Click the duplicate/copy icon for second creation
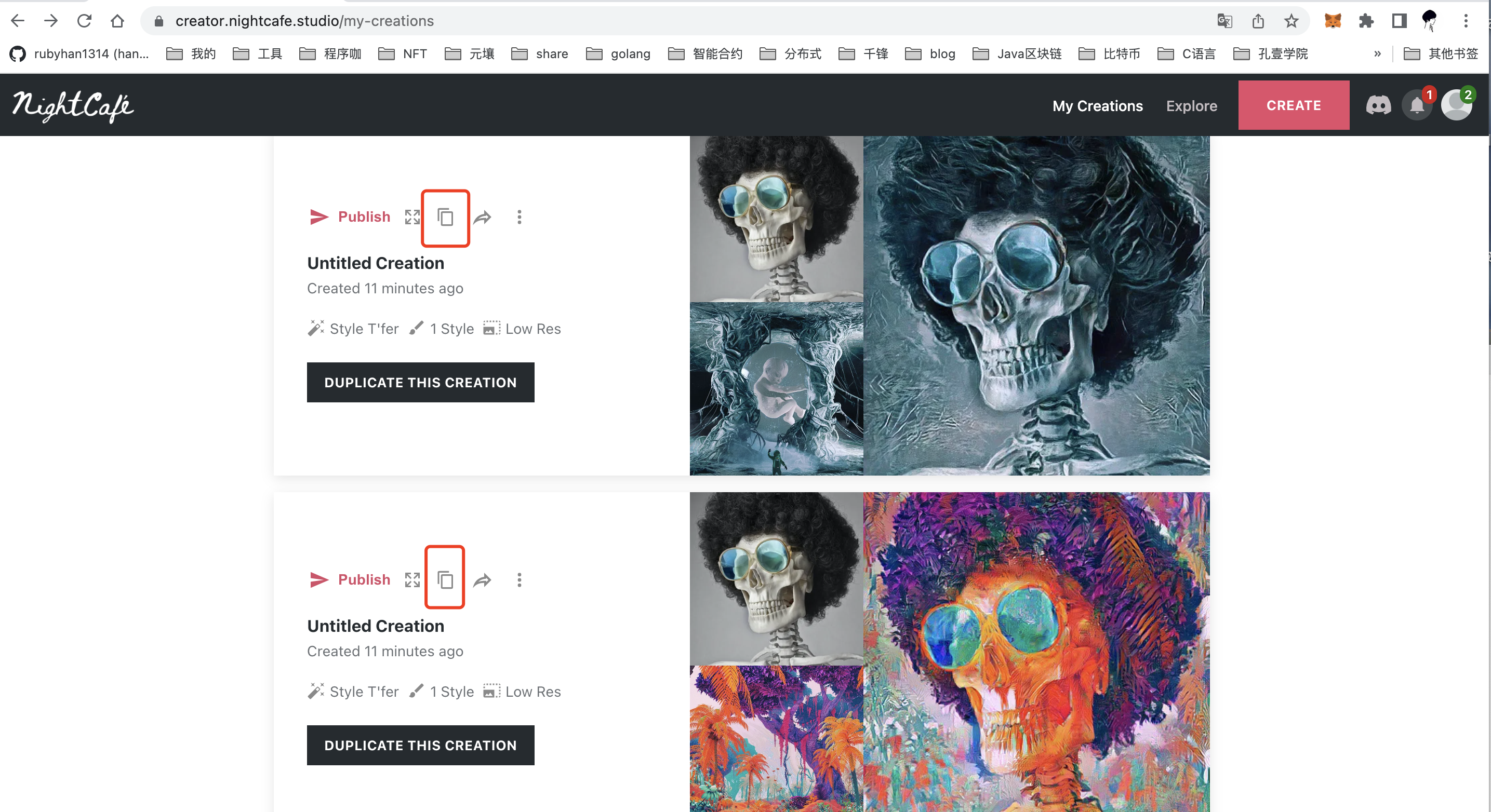1491x812 pixels. click(445, 579)
